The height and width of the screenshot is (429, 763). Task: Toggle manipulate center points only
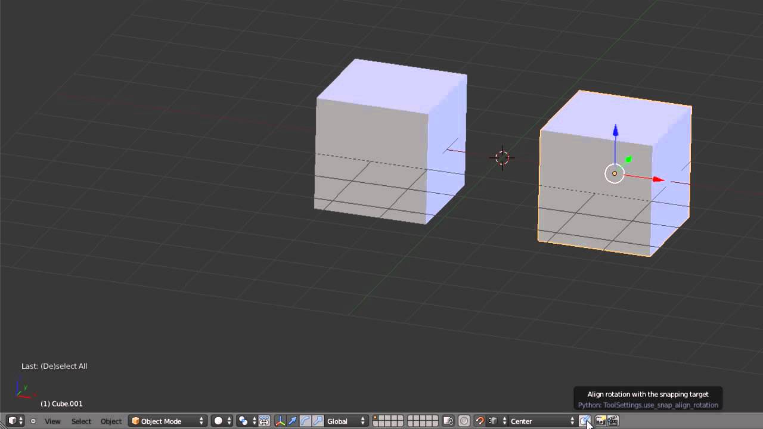coord(264,421)
